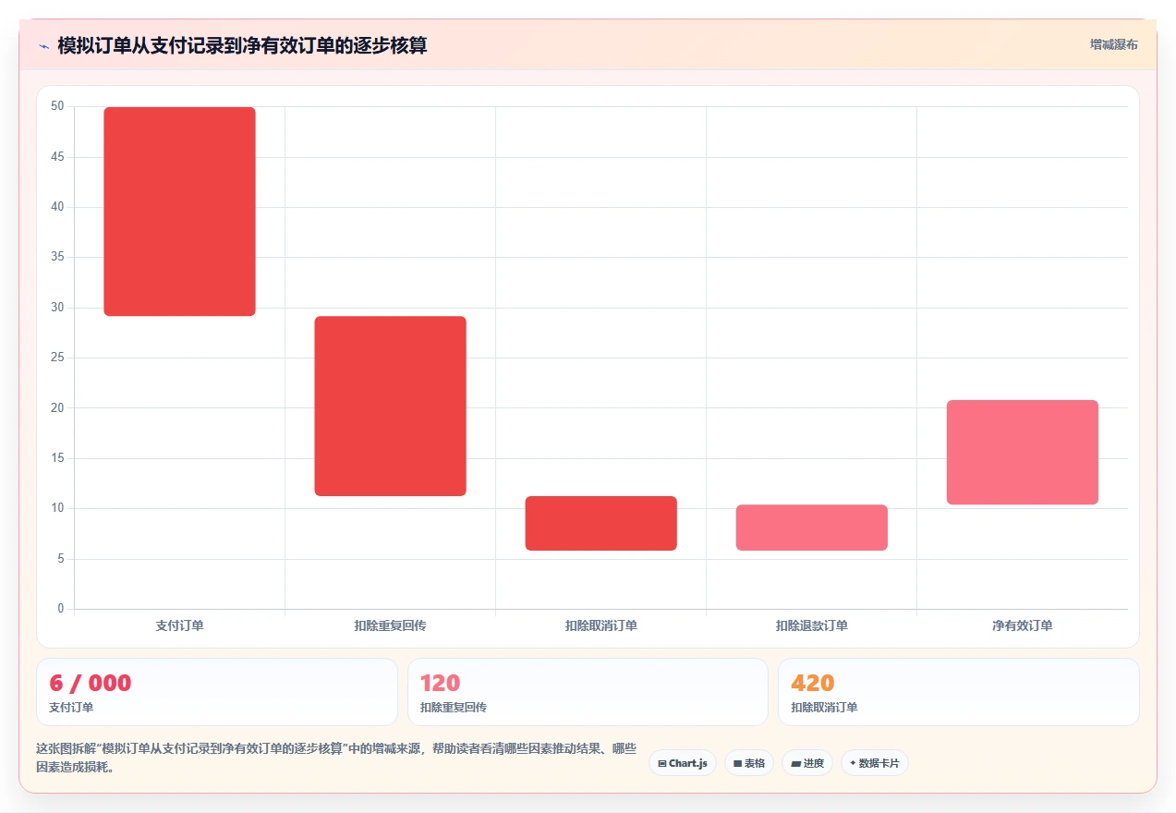
Task: Click the 扣除重复回传 waterfall bar
Action: tap(391, 406)
